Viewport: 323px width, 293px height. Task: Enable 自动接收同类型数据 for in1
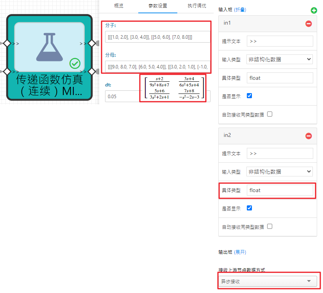(269, 114)
